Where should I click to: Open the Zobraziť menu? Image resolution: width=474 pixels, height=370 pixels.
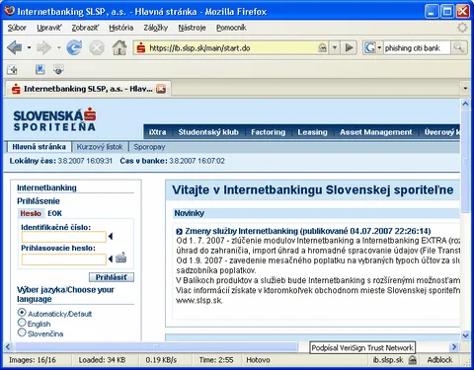click(x=85, y=28)
